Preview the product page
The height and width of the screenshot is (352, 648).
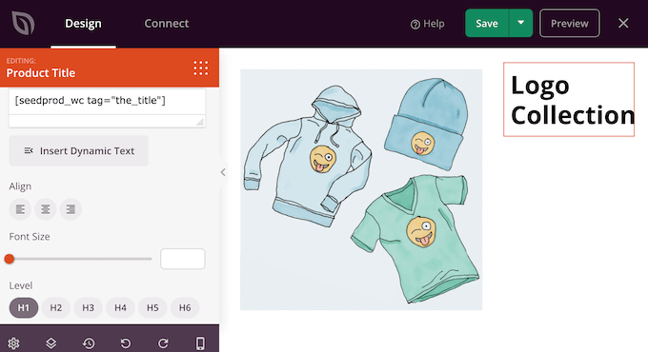click(x=570, y=24)
